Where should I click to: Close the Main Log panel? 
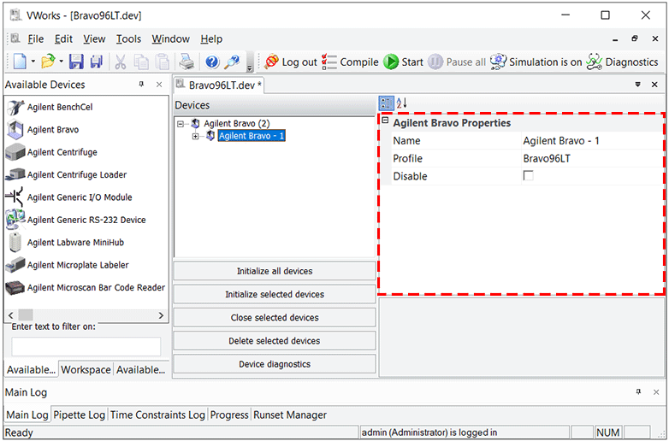(656, 392)
